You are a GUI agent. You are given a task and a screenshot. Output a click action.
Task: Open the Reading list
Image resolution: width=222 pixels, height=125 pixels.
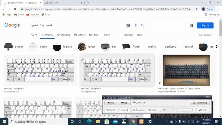click(x=212, y=15)
